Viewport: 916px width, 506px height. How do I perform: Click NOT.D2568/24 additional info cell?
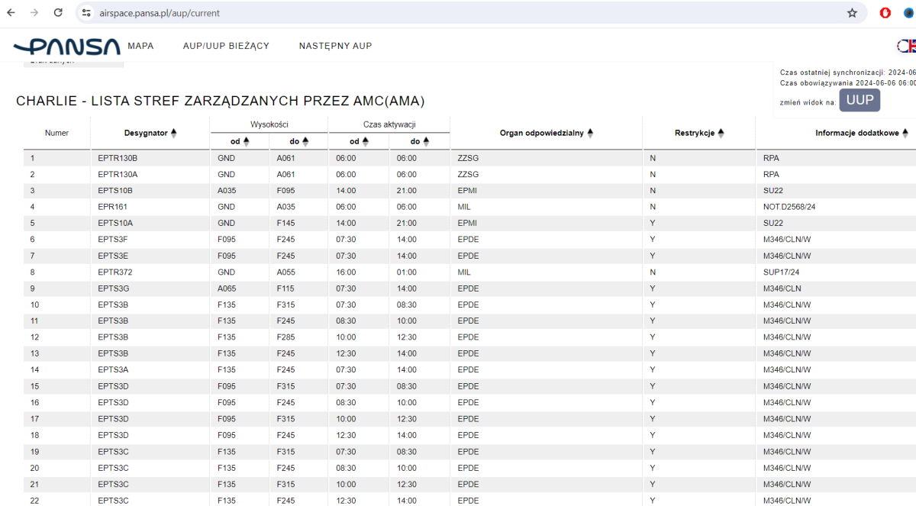click(790, 207)
